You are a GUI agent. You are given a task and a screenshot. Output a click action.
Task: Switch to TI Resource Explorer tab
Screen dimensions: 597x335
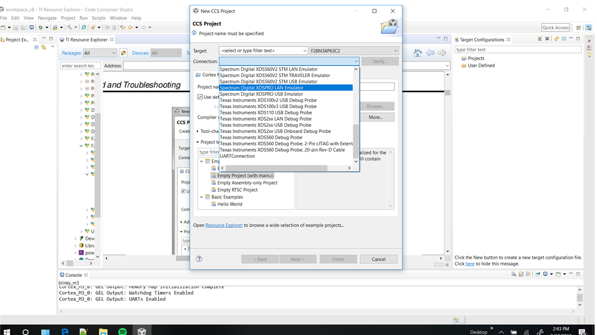tap(86, 40)
